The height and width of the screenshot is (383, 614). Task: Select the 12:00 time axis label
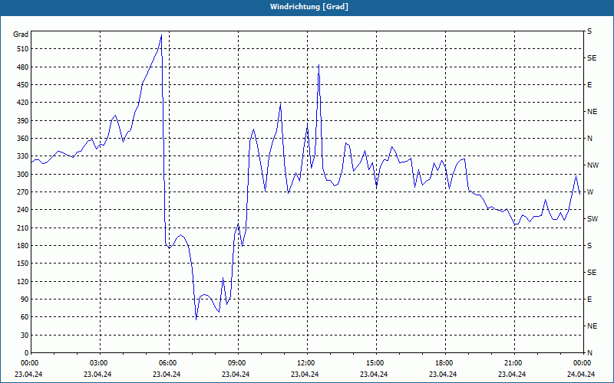point(305,363)
